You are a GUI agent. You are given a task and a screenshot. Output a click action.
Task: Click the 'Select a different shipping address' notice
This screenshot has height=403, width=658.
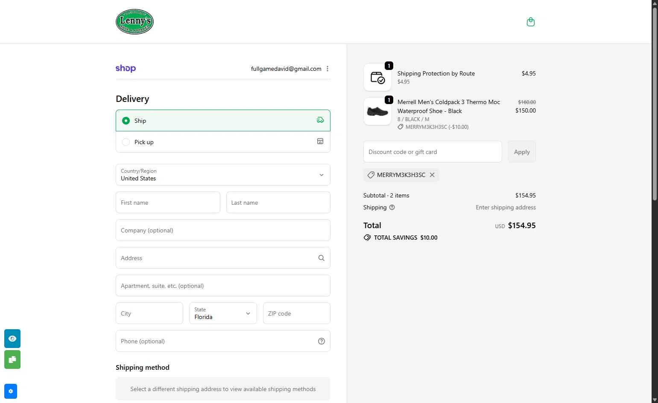[223, 389]
